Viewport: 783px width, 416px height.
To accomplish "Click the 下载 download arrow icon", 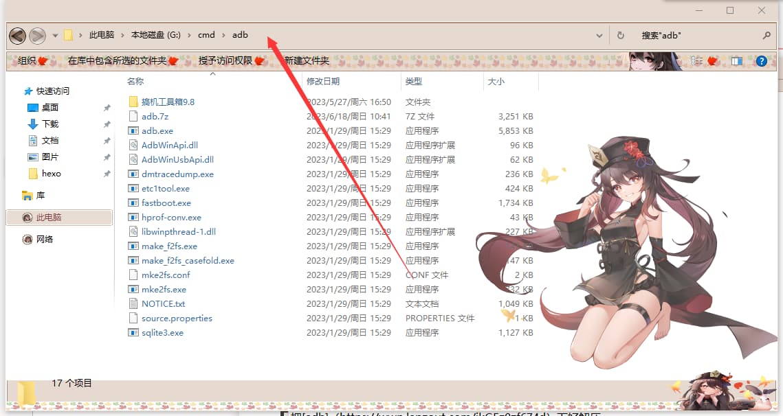I will [x=33, y=124].
